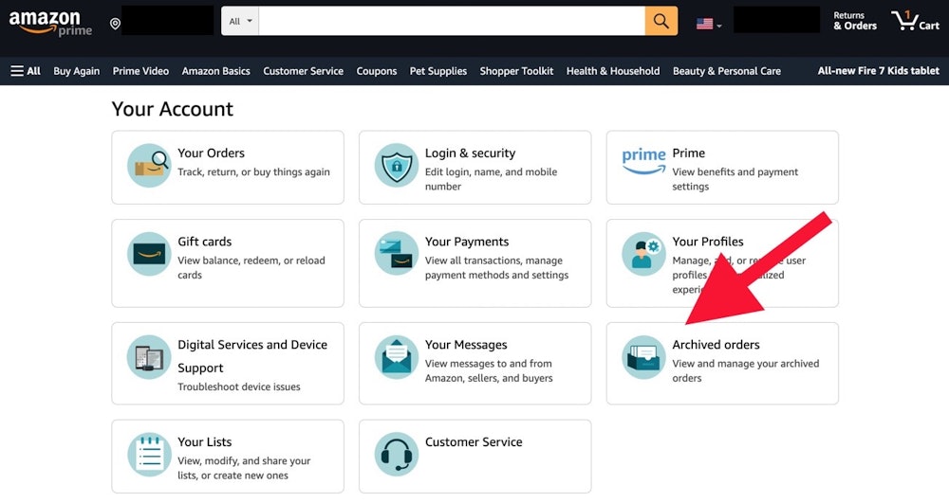Open Gift cards title link
949x503 pixels.
tap(205, 242)
